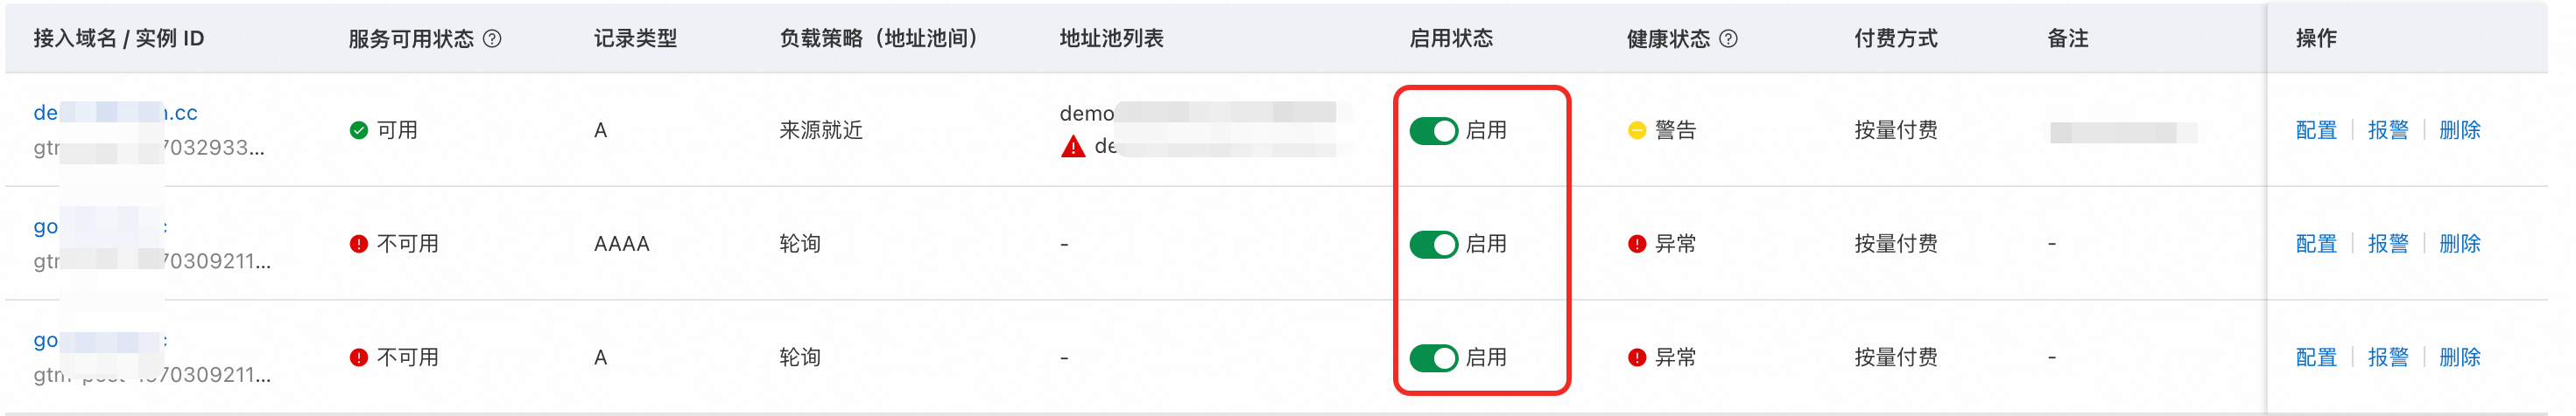Click the green 可用 status icon

click(x=359, y=131)
